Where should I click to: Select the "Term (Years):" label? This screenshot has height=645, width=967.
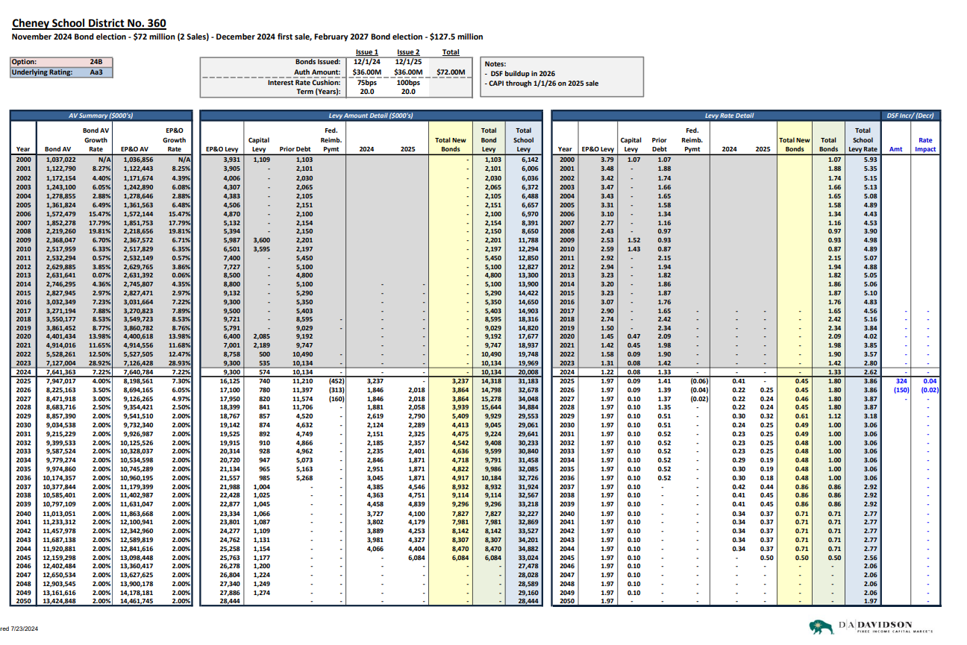coord(318,92)
